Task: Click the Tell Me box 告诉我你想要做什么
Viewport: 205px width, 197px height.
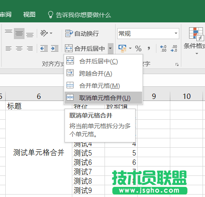Action: coord(80,15)
